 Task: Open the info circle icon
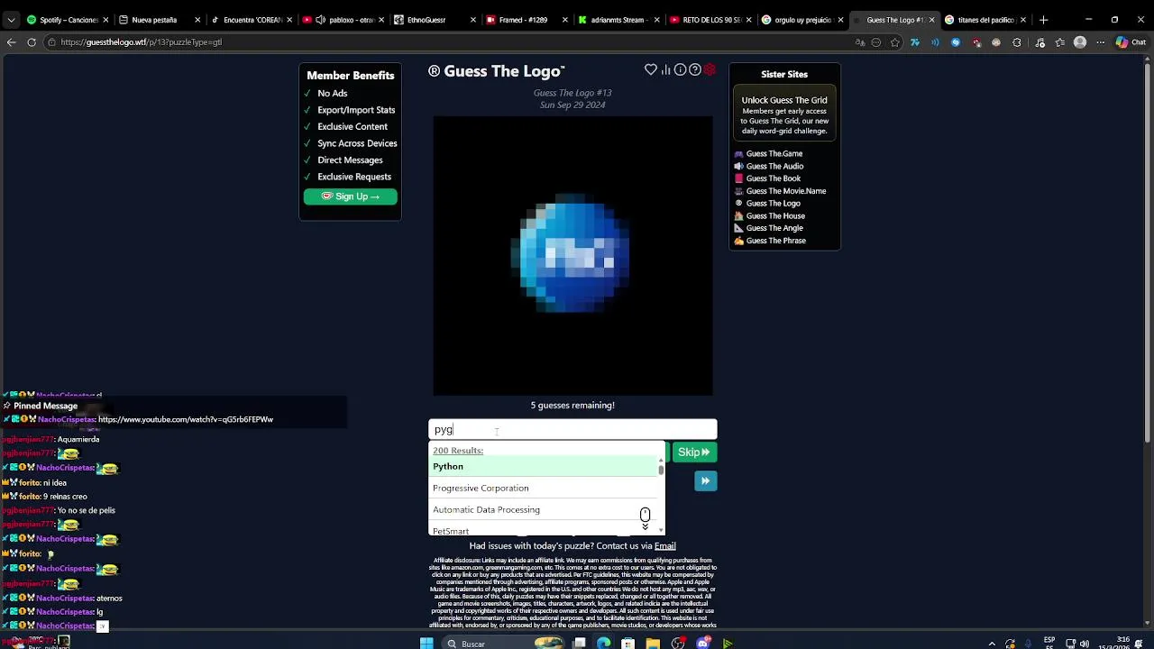point(681,69)
